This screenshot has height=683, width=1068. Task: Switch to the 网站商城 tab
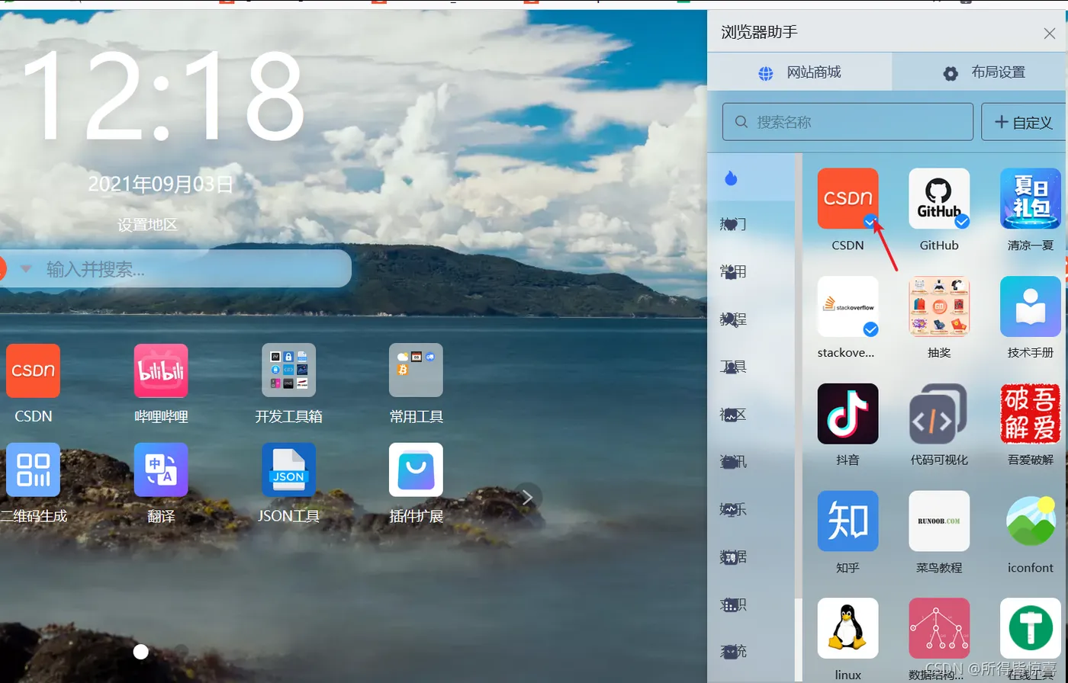click(799, 72)
